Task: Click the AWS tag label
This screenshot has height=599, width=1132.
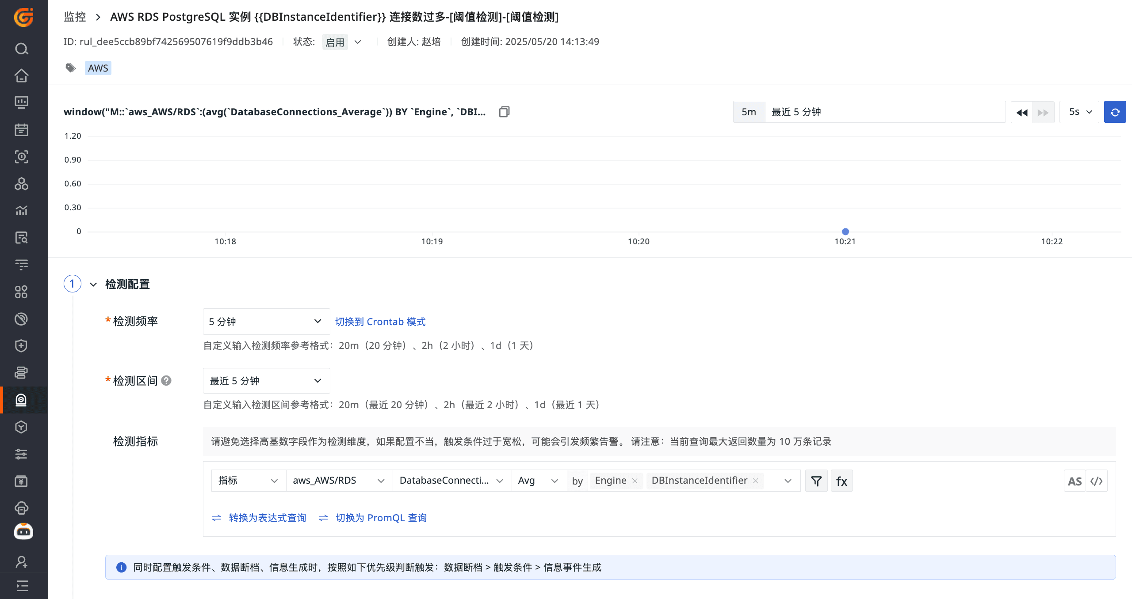Action: 98,68
